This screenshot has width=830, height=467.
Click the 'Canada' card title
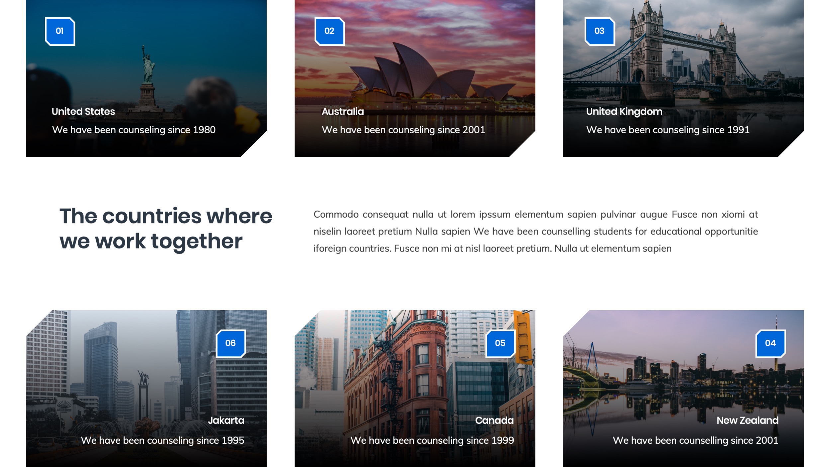pos(495,420)
